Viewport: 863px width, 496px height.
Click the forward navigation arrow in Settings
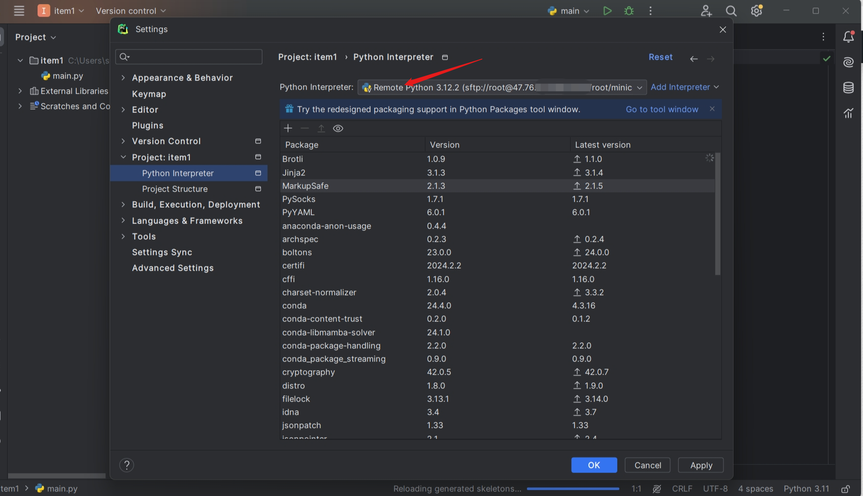(711, 59)
